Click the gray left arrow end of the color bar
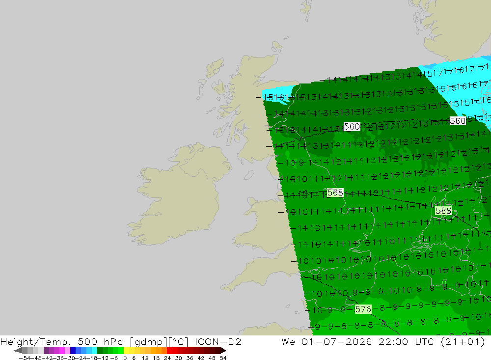Image resolution: width=491 pixels, height=360 pixels. pos(18,350)
